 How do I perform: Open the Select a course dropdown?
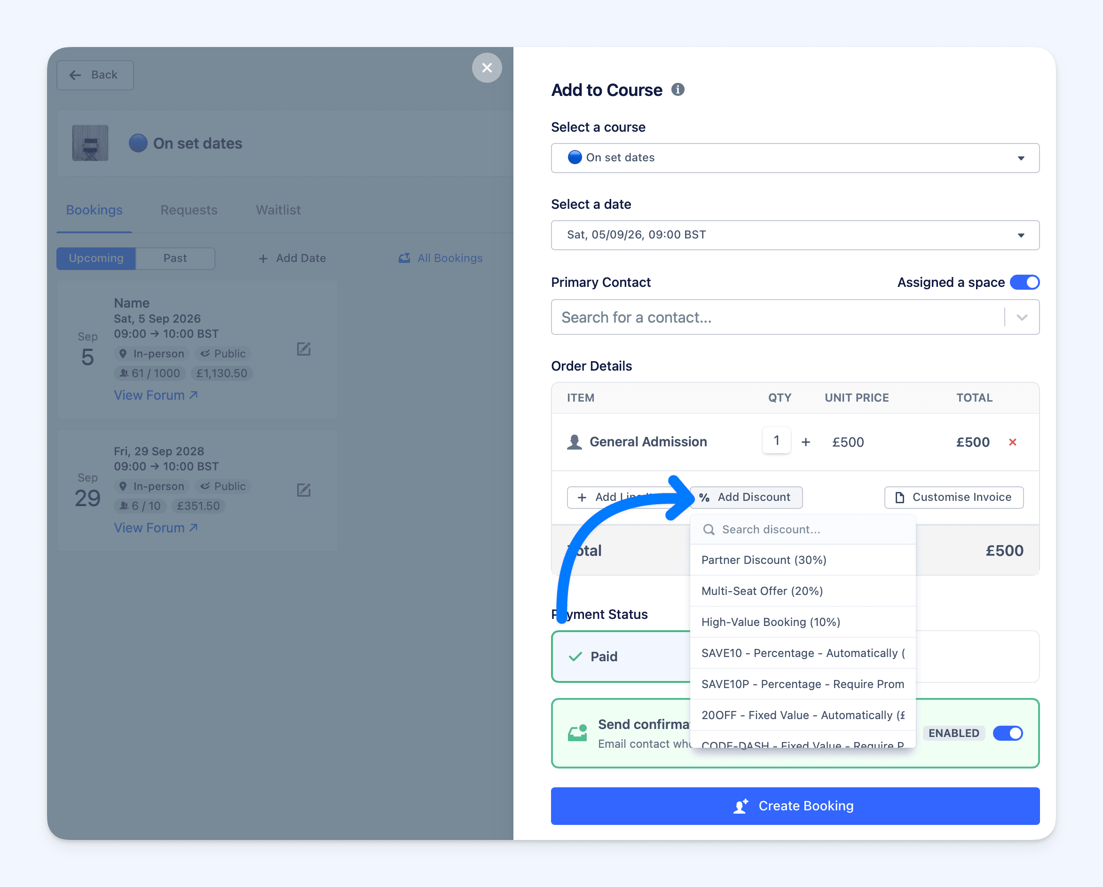tap(795, 158)
